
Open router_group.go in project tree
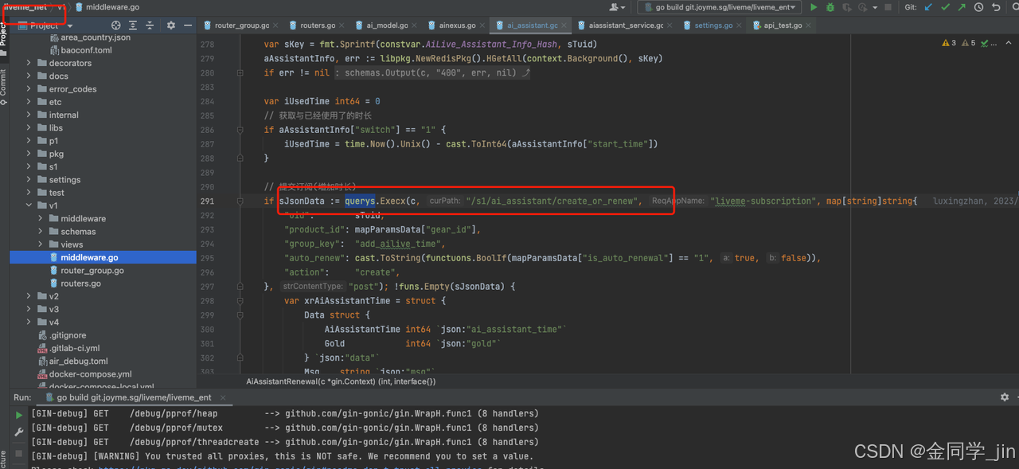(x=92, y=271)
